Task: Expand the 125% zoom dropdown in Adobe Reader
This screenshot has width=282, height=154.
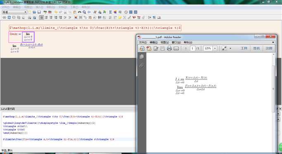Action: click(x=215, y=48)
